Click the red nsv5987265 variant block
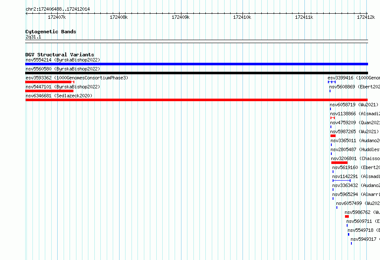The image size is (380, 260). point(333,136)
